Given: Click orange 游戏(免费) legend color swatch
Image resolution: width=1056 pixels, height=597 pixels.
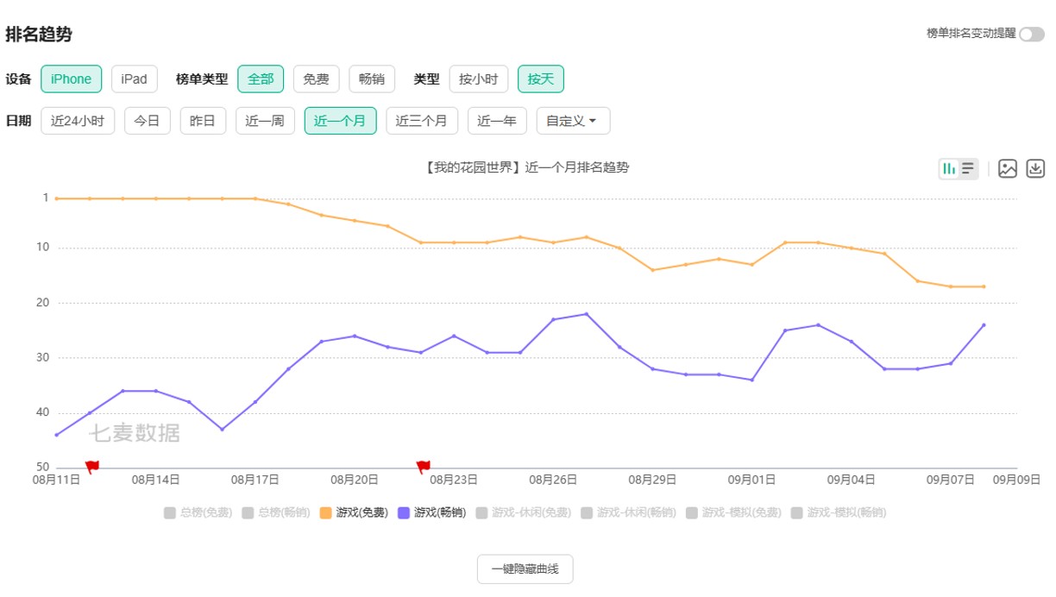Looking at the screenshot, I should pos(325,512).
